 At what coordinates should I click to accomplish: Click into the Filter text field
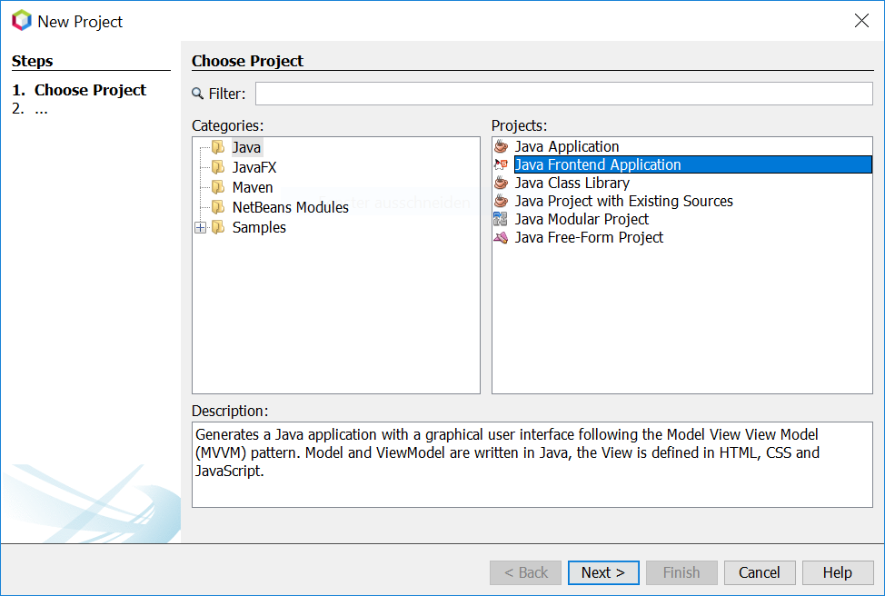(x=563, y=94)
